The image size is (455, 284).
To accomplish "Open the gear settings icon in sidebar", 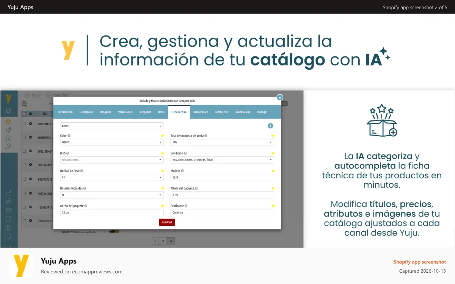I will tap(8, 210).
